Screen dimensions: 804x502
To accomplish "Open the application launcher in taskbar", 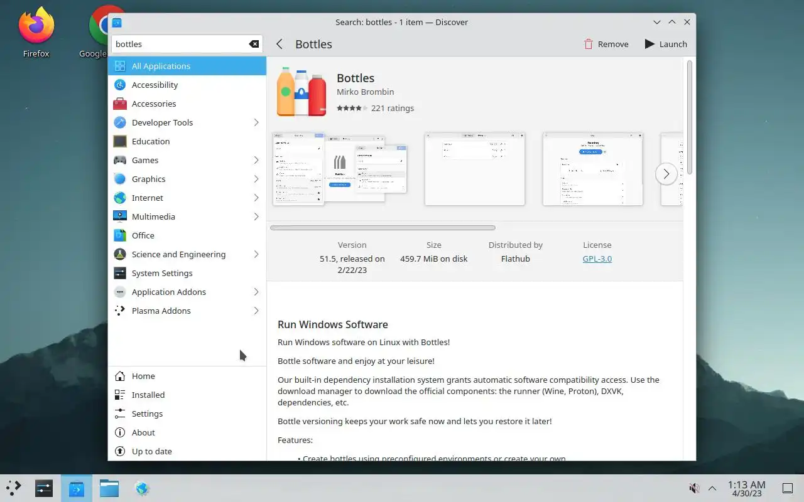I will [x=13, y=488].
